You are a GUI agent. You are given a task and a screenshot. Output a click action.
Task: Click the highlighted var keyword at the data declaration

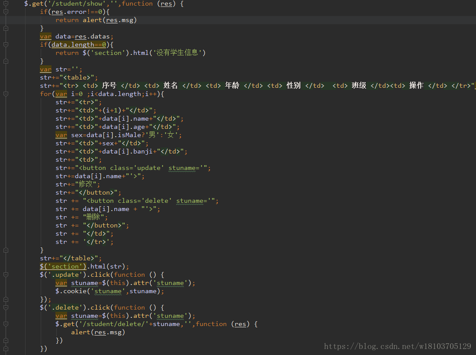click(45, 36)
